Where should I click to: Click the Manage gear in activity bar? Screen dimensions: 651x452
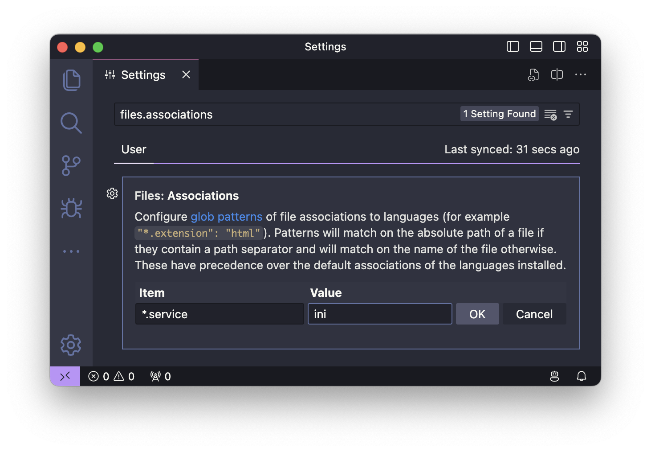pyautogui.click(x=71, y=345)
